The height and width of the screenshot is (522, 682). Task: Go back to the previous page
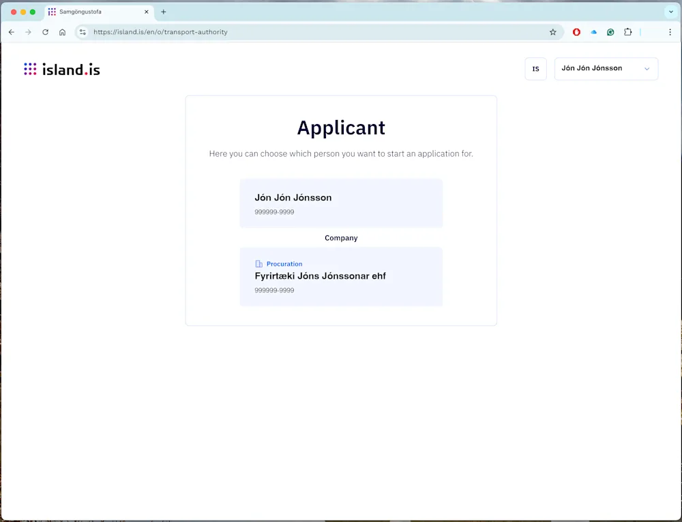point(12,32)
